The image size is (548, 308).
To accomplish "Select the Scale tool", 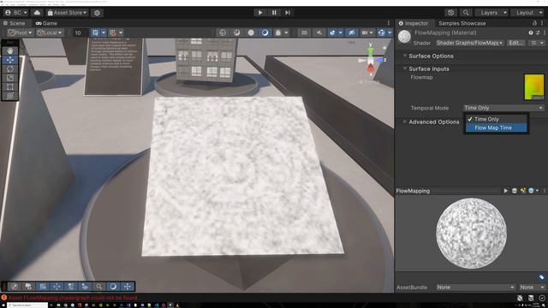I will [9, 78].
